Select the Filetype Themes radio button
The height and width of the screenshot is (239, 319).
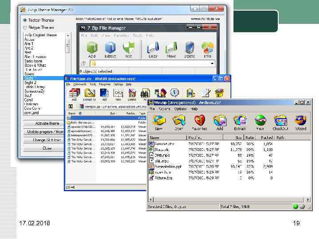pyautogui.click(x=25, y=27)
